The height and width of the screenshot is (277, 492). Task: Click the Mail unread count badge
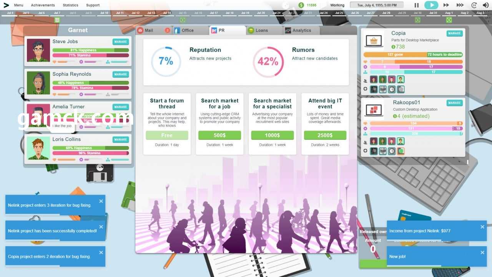[167, 30]
